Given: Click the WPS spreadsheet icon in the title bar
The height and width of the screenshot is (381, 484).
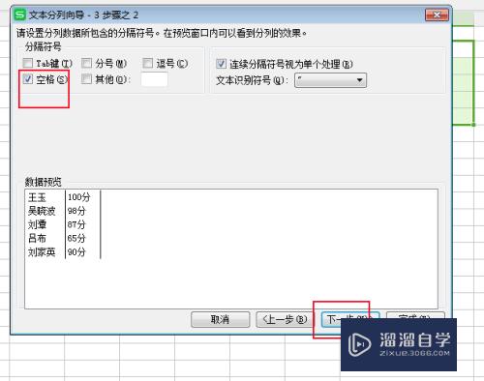Looking at the screenshot, I should [20, 15].
